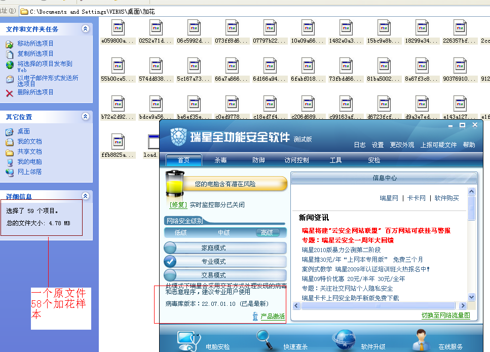Select file icon 10e09a66
This screenshot has width=490, height=352.
click(x=308, y=27)
